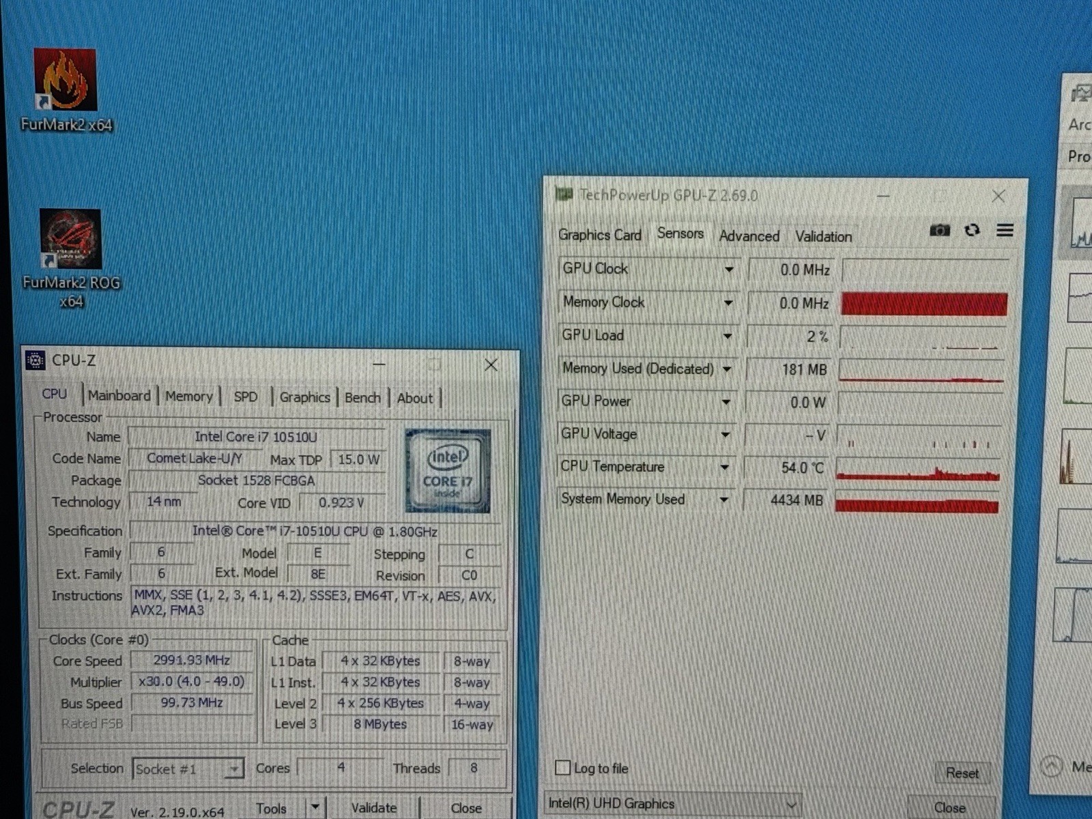The image size is (1092, 819).
Task: Click the Threads count field showing 8
Action: pyautogui.click(x=474, y=768)
